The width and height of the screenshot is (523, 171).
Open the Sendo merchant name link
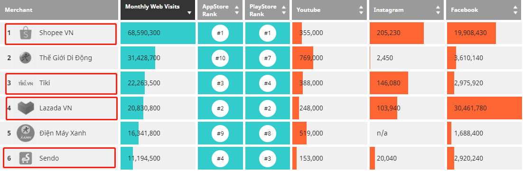(49, 158)
